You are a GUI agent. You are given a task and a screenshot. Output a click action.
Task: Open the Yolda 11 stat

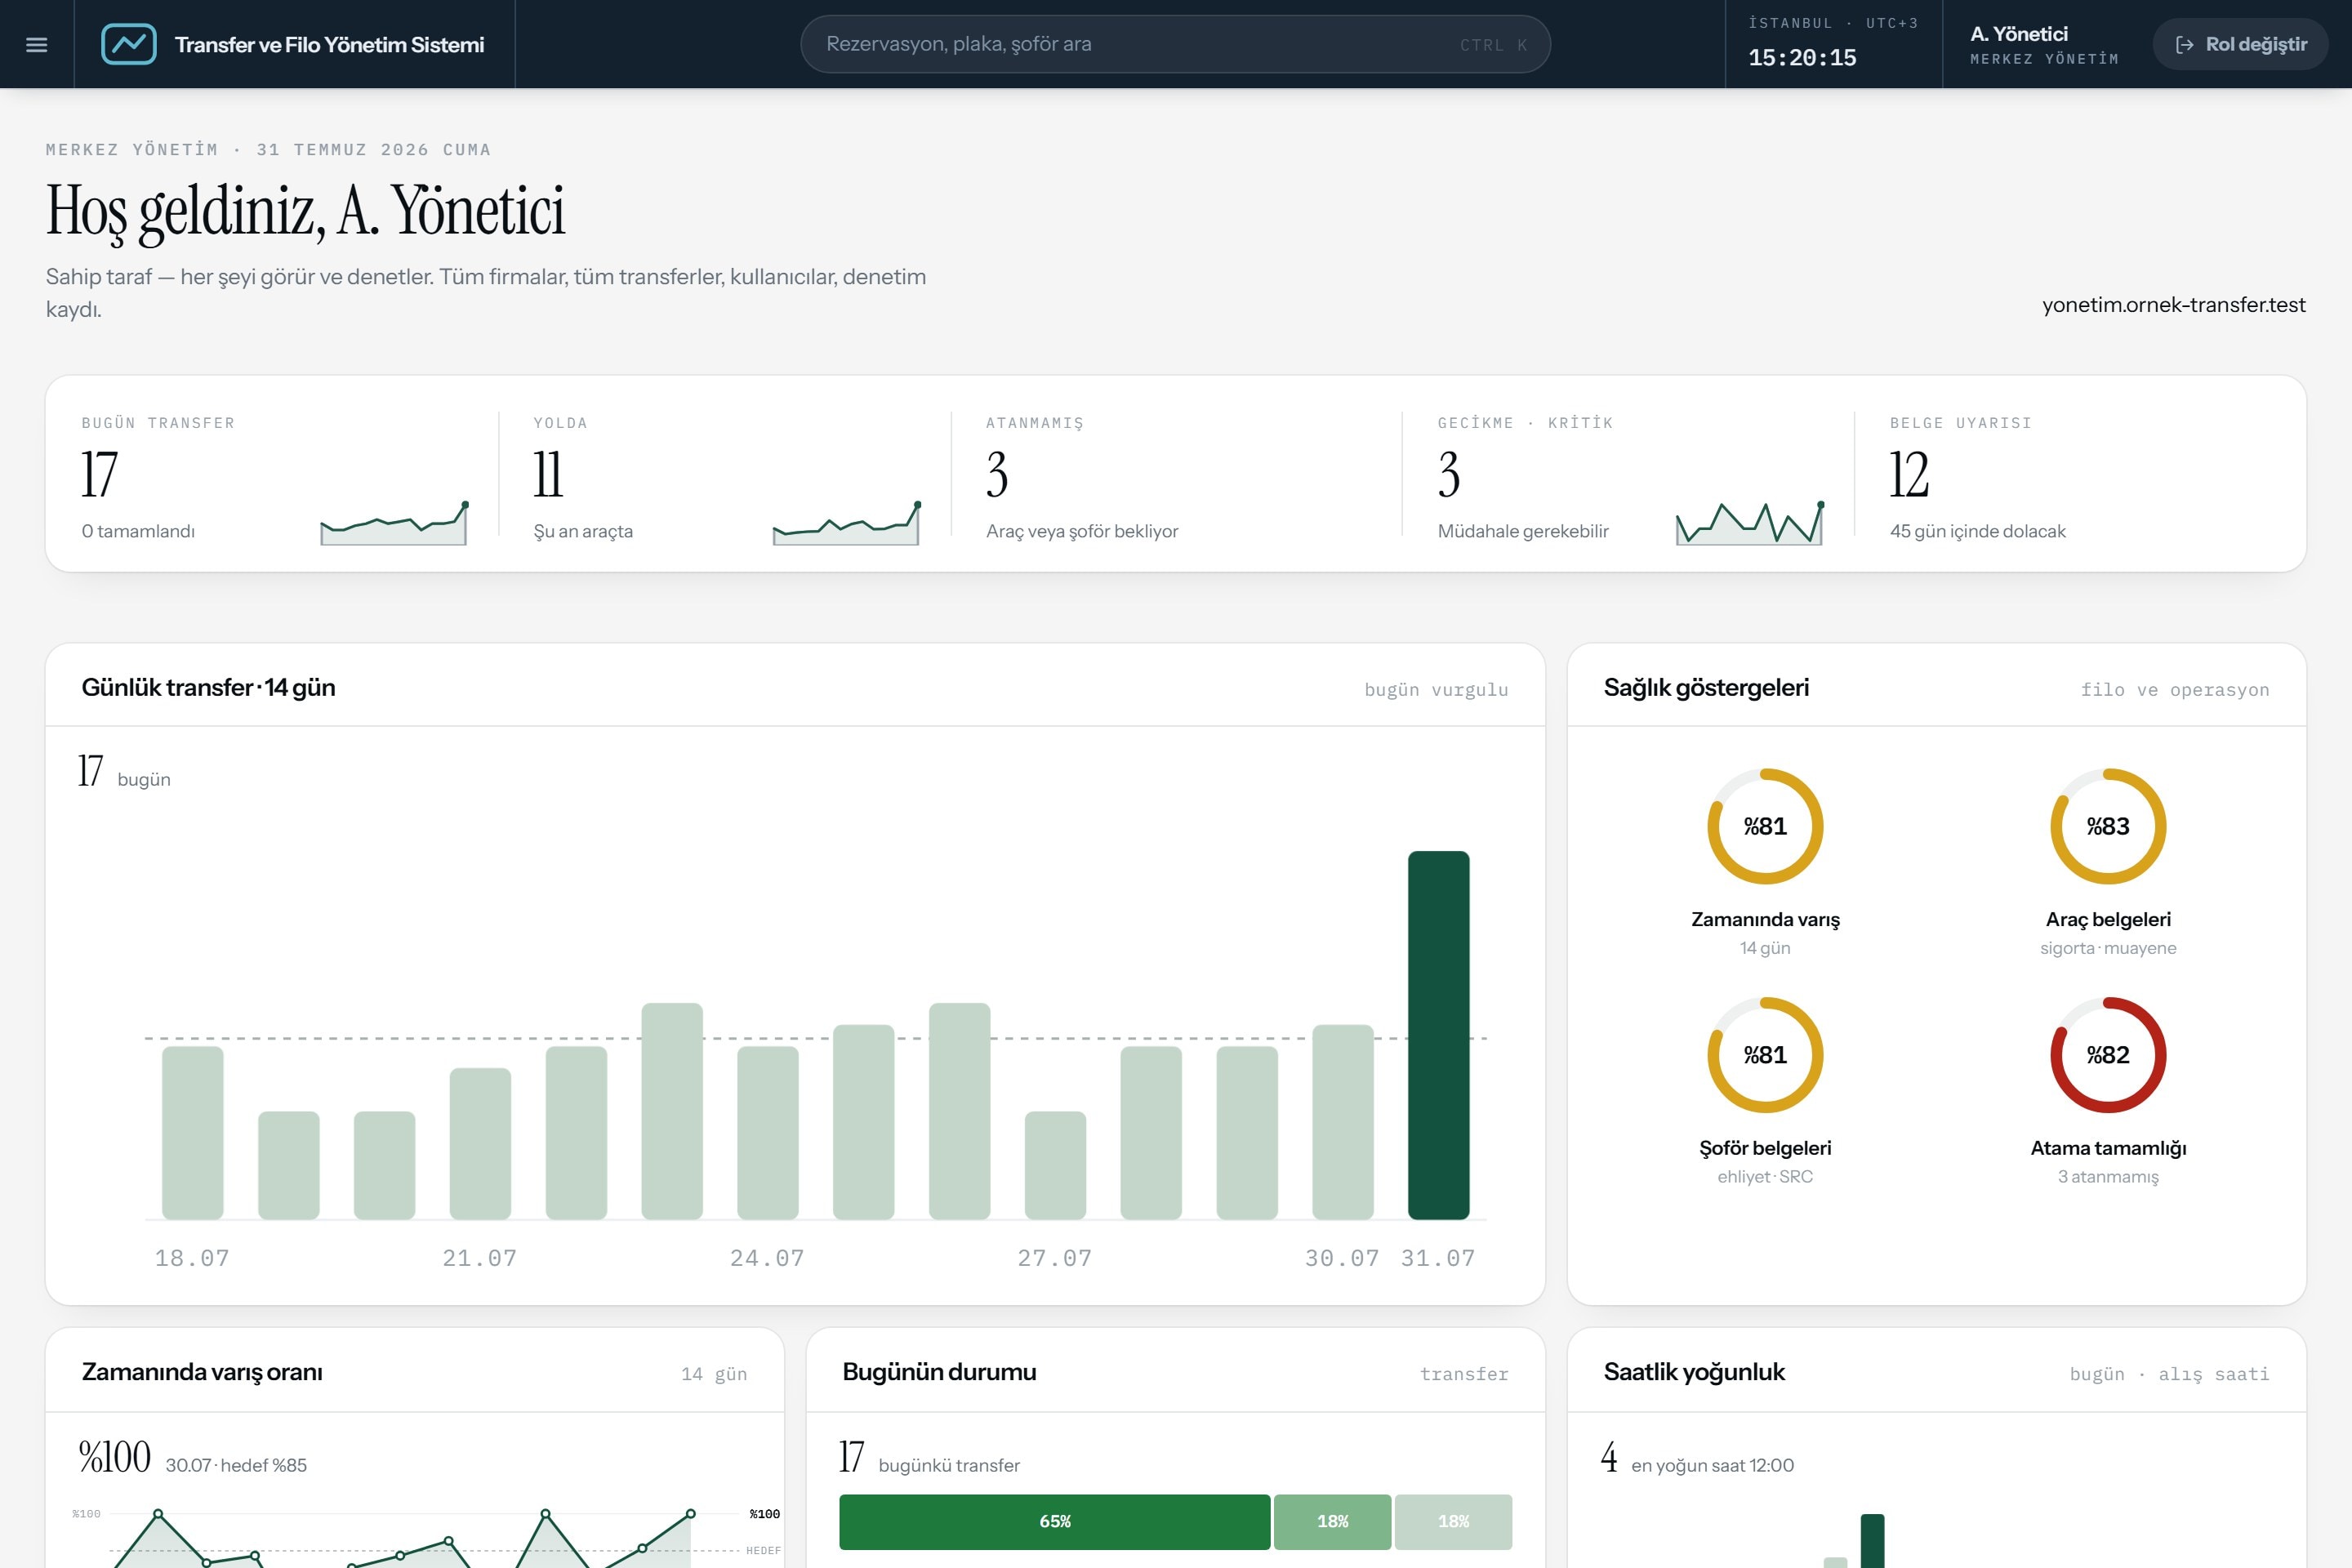725,475
